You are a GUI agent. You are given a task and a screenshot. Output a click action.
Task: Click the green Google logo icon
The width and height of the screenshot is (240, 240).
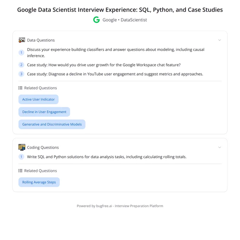click(x=96, y=20)
